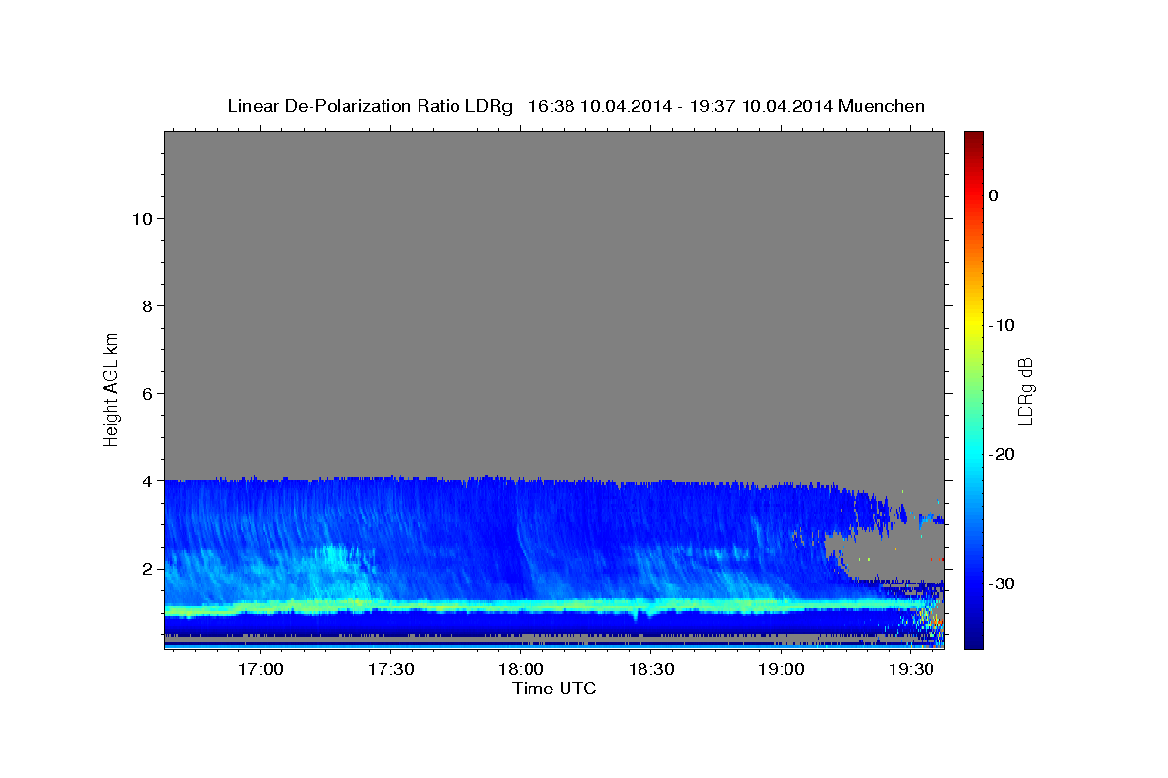This screenshot has width=1168, height=778.
Task: Click the 17:00 time tick label
Action: (x=261, y=669)
